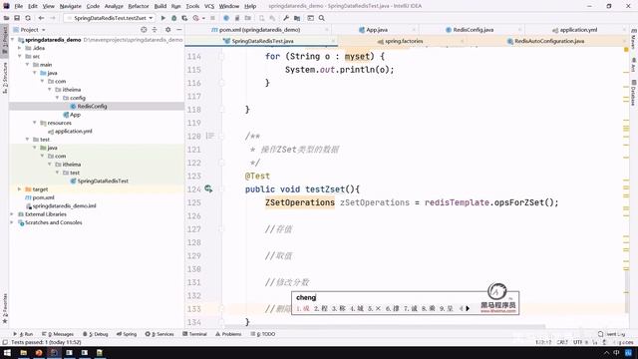Open the TODO tool window
The width and height of the screenshot is (638, 359).
263,334
